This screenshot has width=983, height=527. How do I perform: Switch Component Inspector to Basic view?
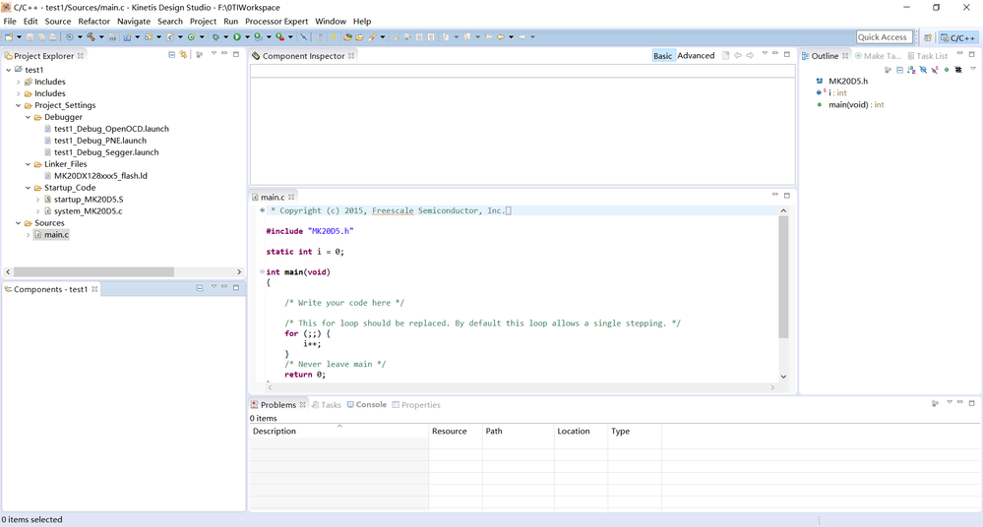tap(662, 56)
